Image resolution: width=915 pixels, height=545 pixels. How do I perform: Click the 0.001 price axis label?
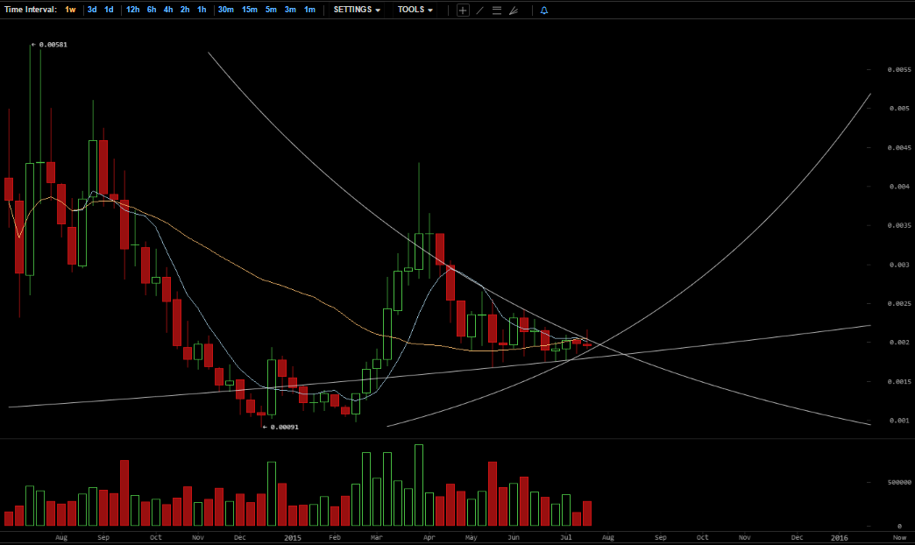point(899,421)
